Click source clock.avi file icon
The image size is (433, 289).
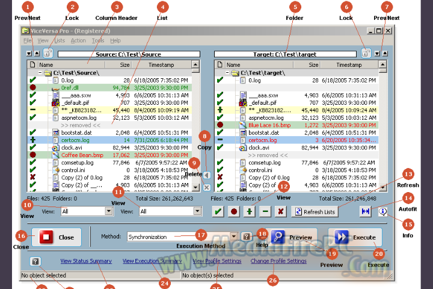(x=55, y=148)
